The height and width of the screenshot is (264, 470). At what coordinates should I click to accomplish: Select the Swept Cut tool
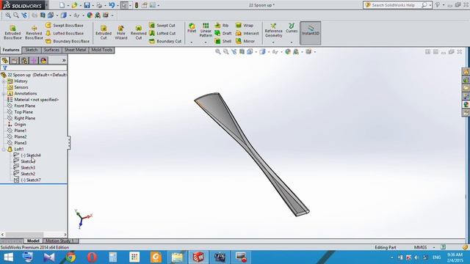coord(162,26)
